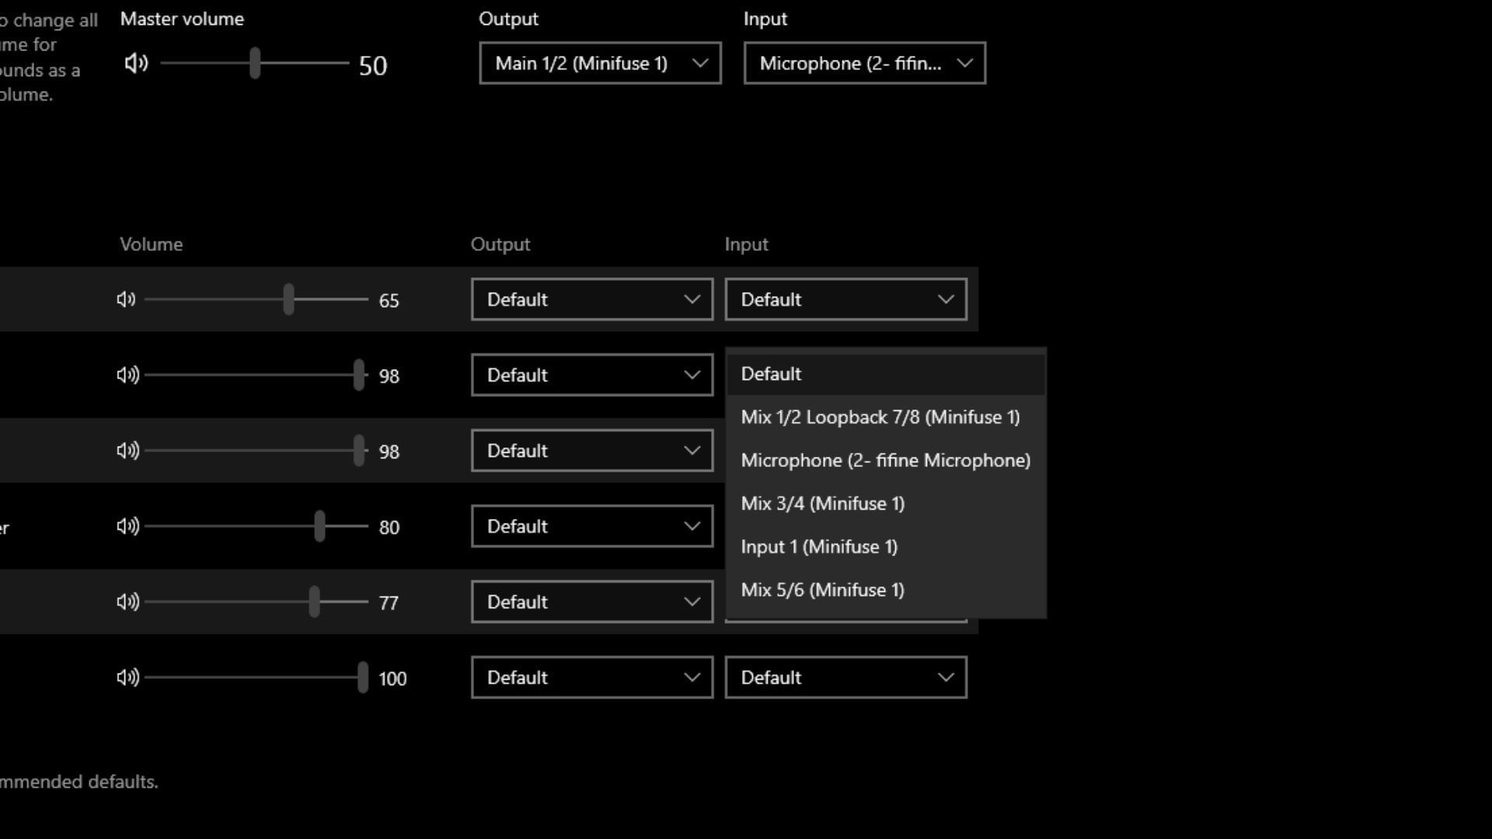Open the Input dropdown in the 65-volume row
This screenshot has width=1492, height=839.
[845, 300]
